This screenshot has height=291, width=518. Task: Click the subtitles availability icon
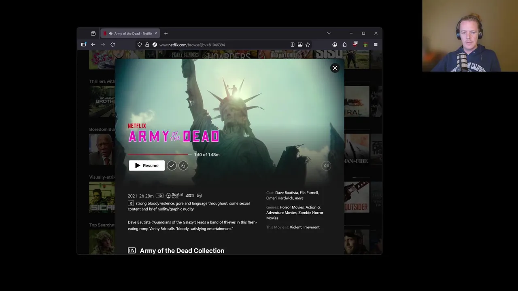[x=199, y=196]
